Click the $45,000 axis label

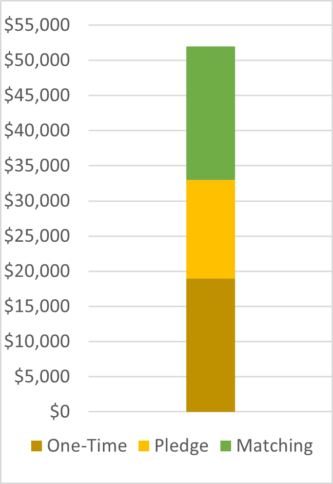(x=37, y=96)
